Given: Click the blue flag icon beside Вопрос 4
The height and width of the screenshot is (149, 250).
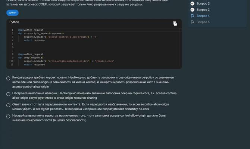Looking at the screenshot, I should [193, 16].
